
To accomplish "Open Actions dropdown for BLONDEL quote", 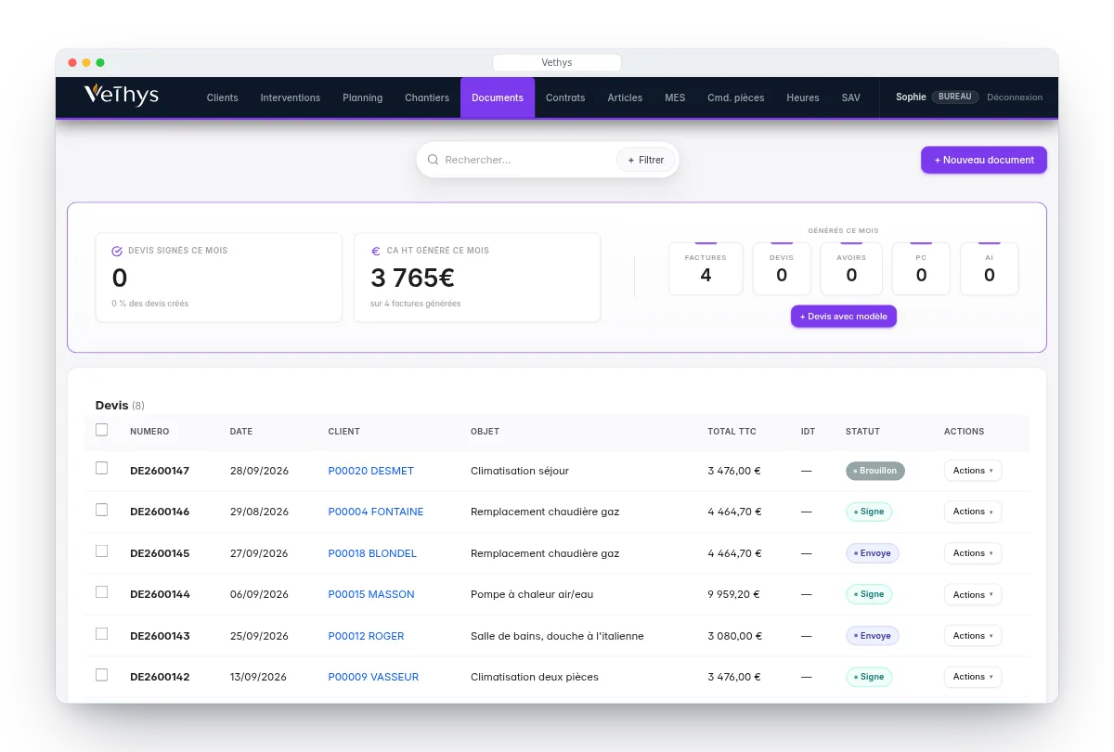I will pyautogui.click(x=973, y=553).
